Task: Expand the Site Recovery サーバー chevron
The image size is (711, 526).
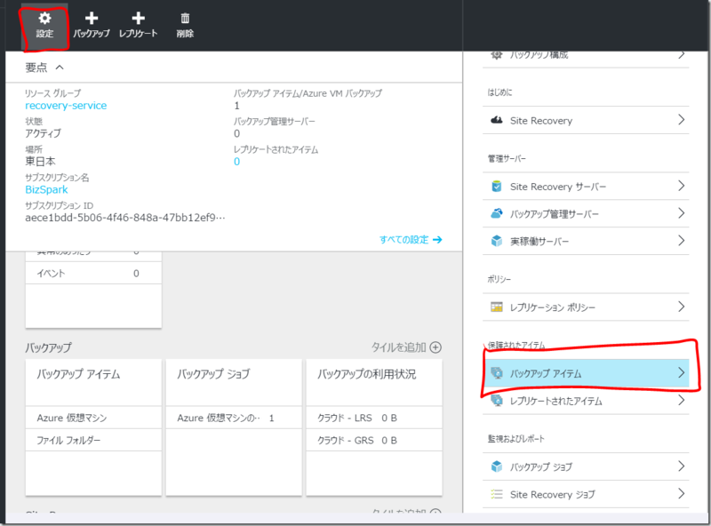Action: click(681, 186)
